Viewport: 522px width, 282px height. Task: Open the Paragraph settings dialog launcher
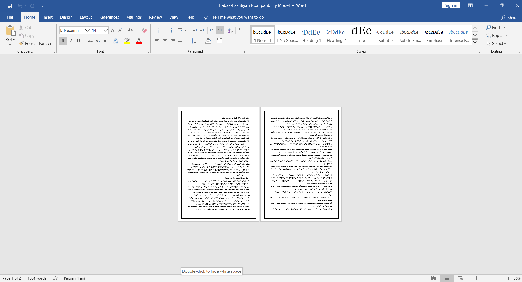244,51
